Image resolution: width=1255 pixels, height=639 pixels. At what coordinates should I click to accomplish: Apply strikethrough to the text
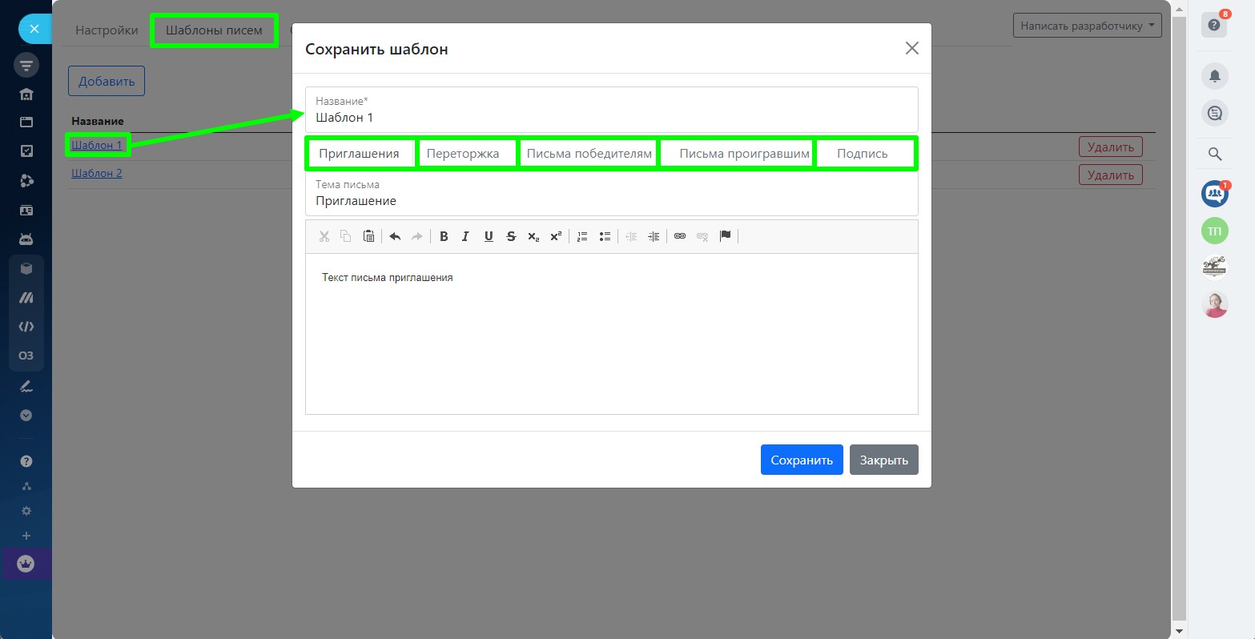point(510,236)
